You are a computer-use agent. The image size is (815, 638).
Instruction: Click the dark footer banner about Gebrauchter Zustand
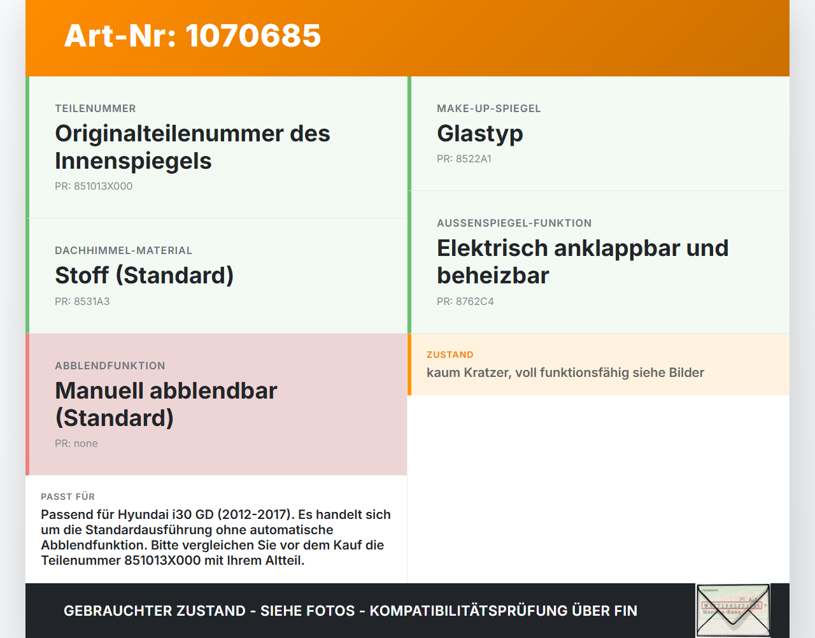click(407, 611)
